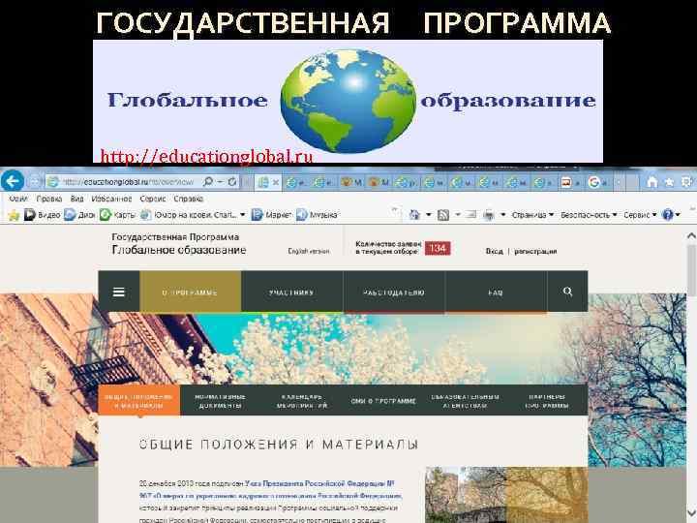This screenshot has height=523, width=697.
Task: Select the УЧАСТНИКУ navigation tab
Action: 291,292
